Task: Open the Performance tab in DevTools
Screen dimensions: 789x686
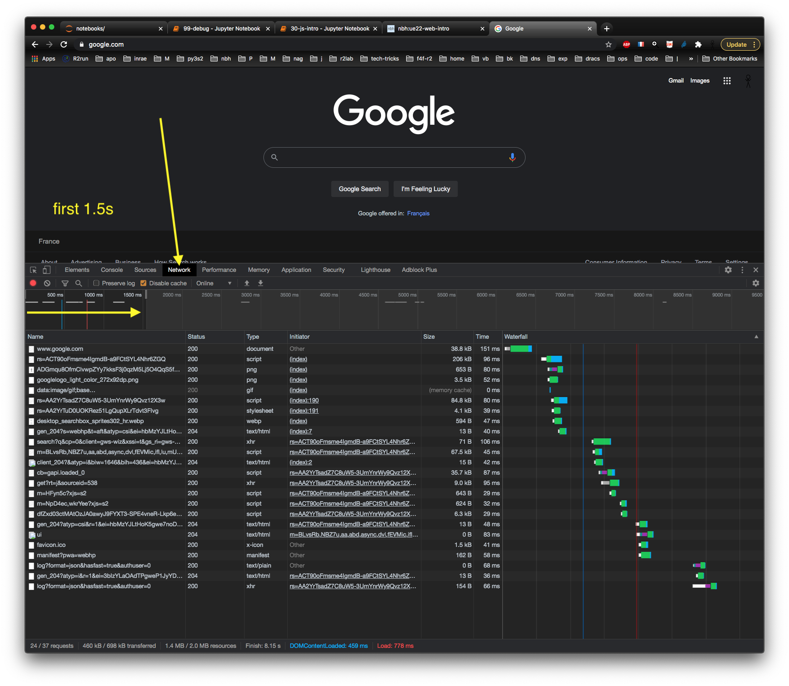Action: tap(219, 270)
